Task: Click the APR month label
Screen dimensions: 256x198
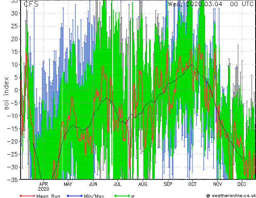Action: 44,184
